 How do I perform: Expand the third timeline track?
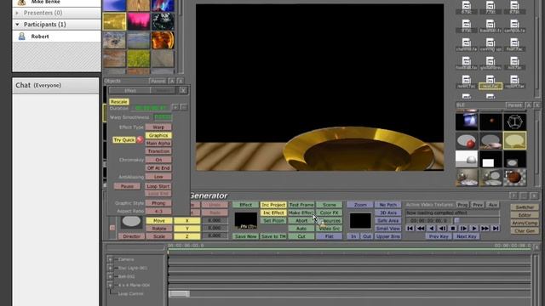tap(110, 277)
